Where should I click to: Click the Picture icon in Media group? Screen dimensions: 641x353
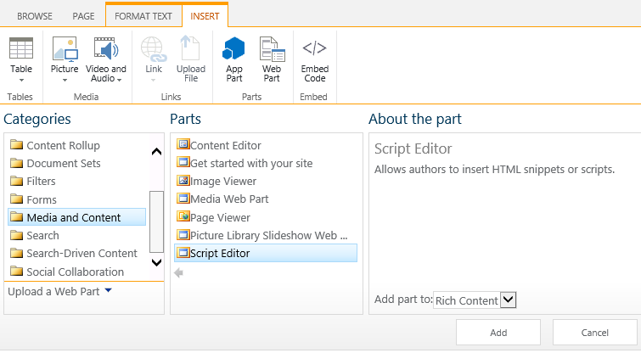[x=65, y=48]
